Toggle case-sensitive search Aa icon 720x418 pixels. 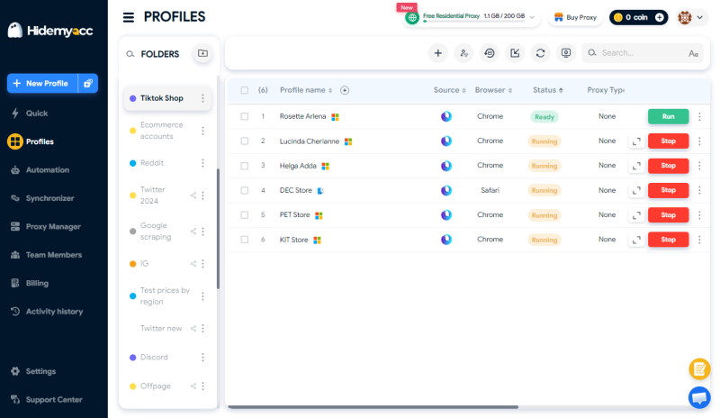(693, 54)
